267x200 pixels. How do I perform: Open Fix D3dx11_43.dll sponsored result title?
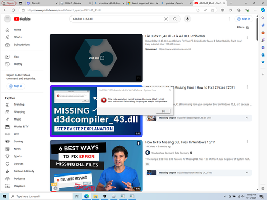[175, 36]
